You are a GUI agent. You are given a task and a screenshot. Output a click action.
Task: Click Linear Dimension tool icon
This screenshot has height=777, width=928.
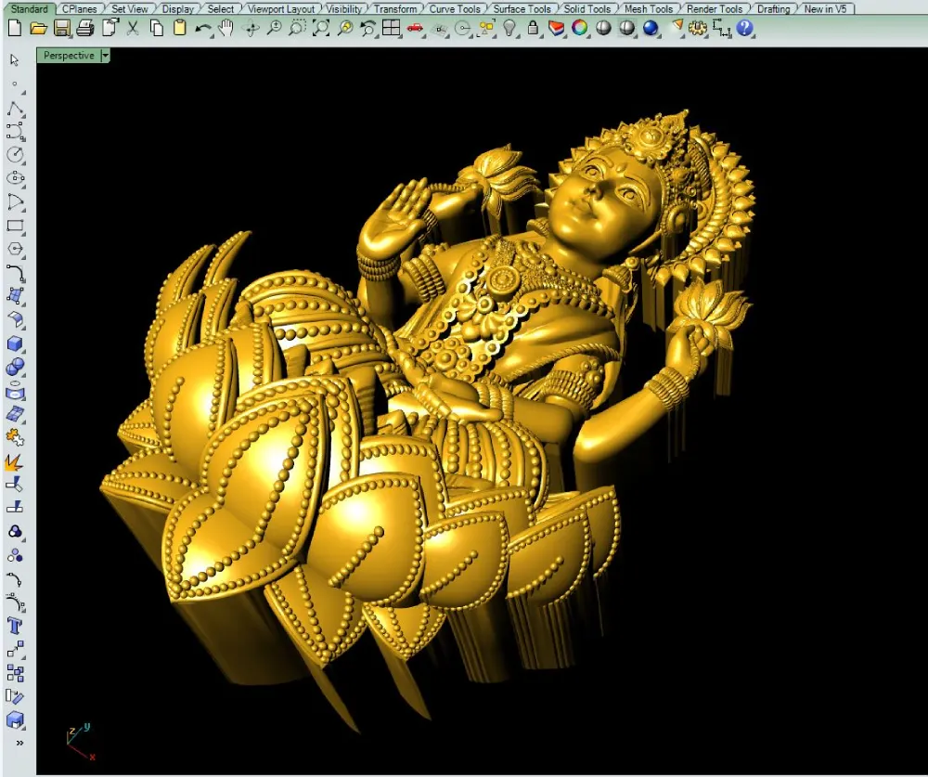click(x=721, y=28)
